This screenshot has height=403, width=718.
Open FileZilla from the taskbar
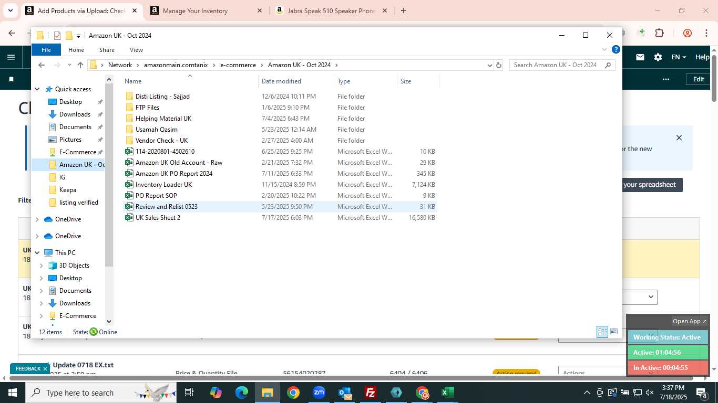(371, 393)
